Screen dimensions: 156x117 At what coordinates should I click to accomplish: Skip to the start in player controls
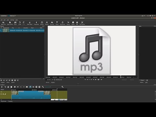pyautogui.click(x=85, y=80)
